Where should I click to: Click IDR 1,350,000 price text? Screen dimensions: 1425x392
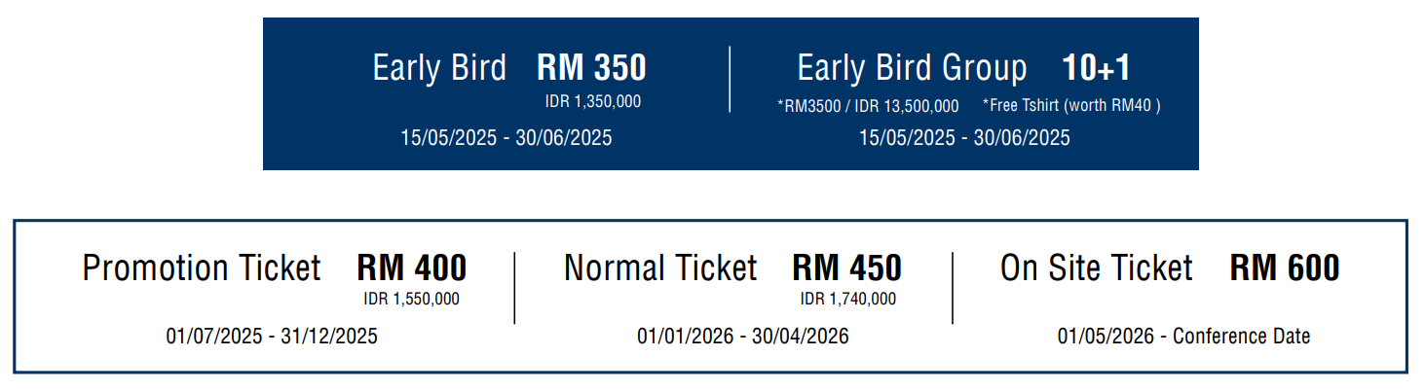click(593, 101)
